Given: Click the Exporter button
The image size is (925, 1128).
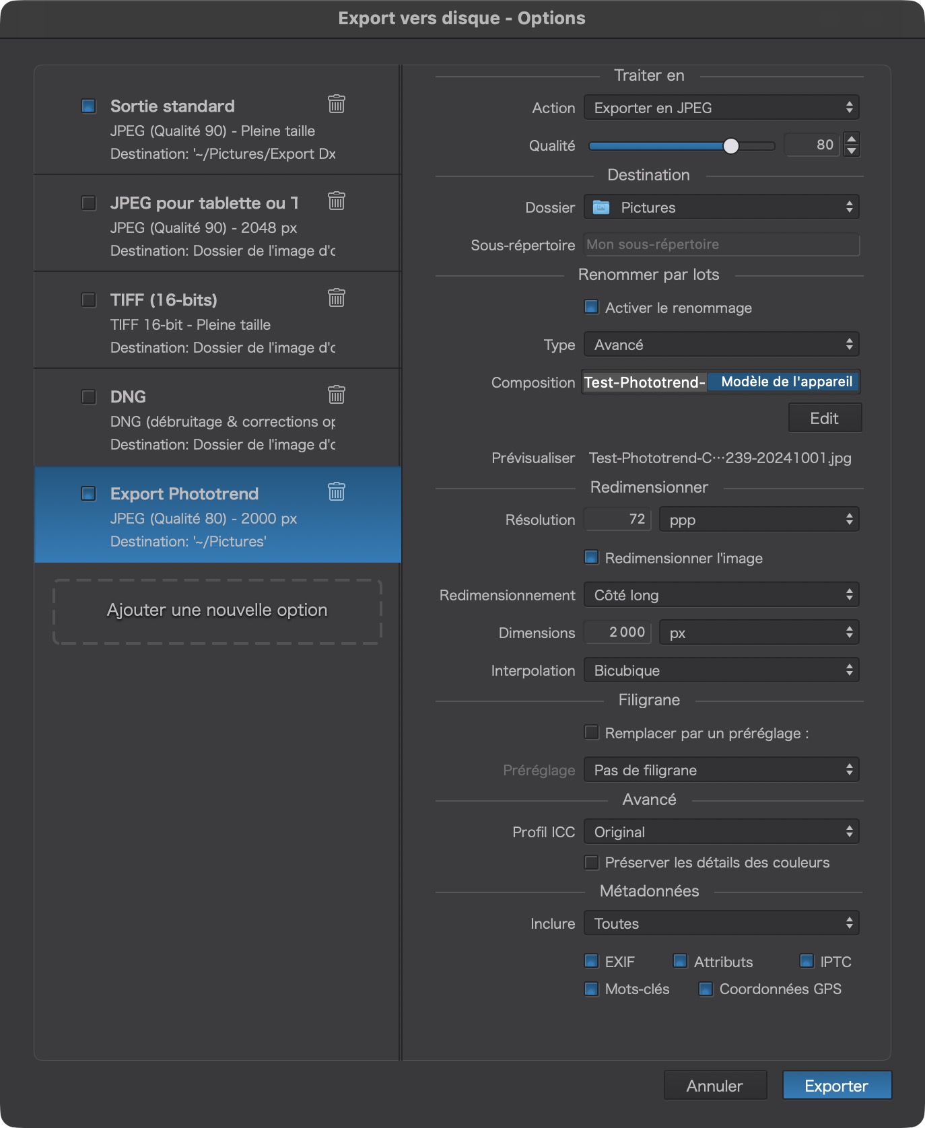Looking at the screenshot, I should (836, 1086).
